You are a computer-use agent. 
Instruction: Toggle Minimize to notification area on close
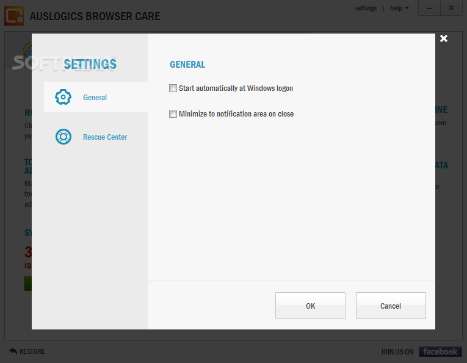(173, 113)
